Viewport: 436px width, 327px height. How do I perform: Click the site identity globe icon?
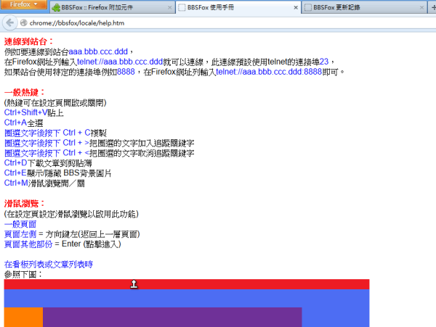point(24,23)
